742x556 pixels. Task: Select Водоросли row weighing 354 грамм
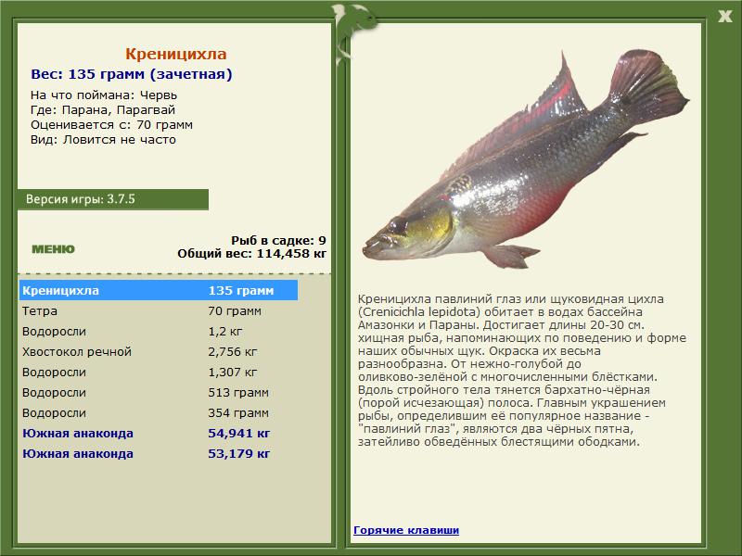click(x=159, y=412)
